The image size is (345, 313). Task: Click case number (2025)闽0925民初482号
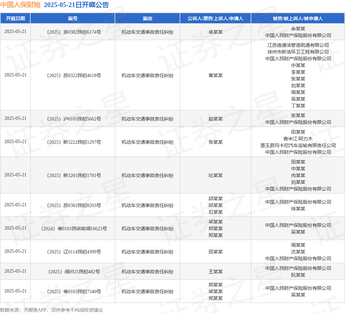coord(74,272)
